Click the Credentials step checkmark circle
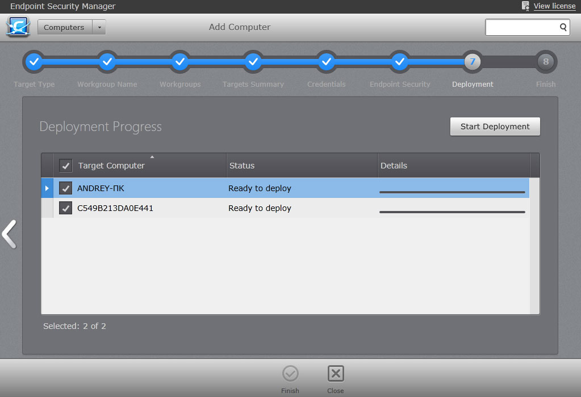The image size is (581, 397). coord(327,61)
